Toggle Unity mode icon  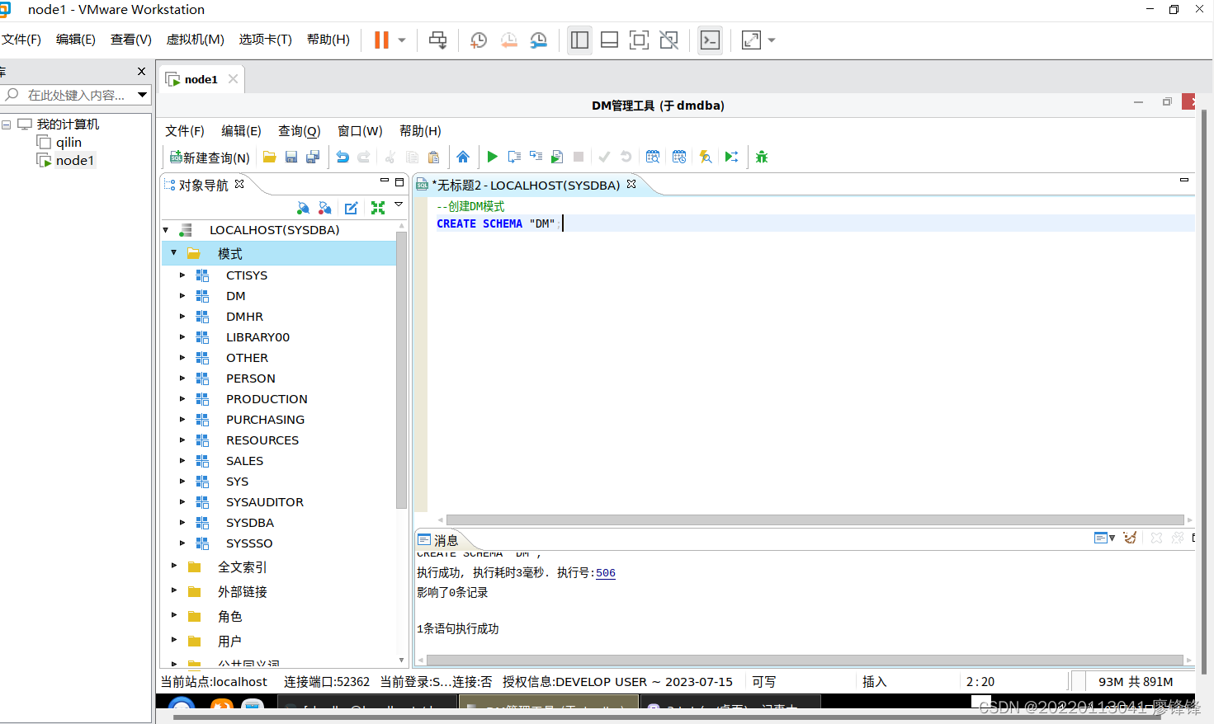(669, 40)
